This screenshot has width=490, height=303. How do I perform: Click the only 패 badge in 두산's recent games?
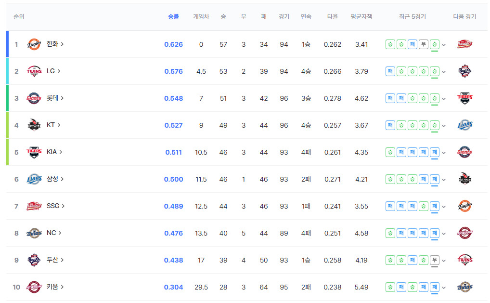tap(413, 260)
